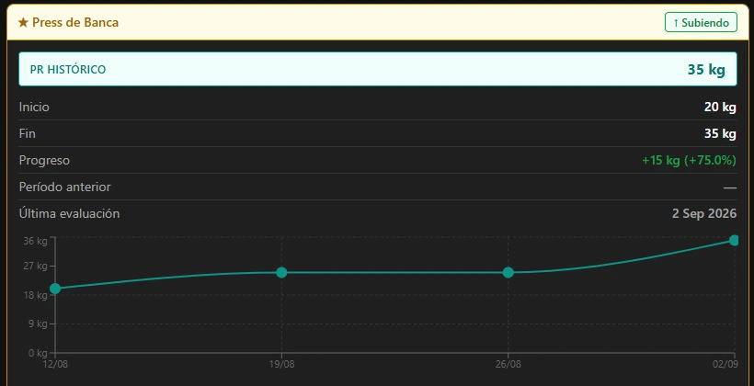Image resolution: width=754 pixels, height=386 pixels.
Task: Click the 27 kg y-axis label
Action: point(36,266)
